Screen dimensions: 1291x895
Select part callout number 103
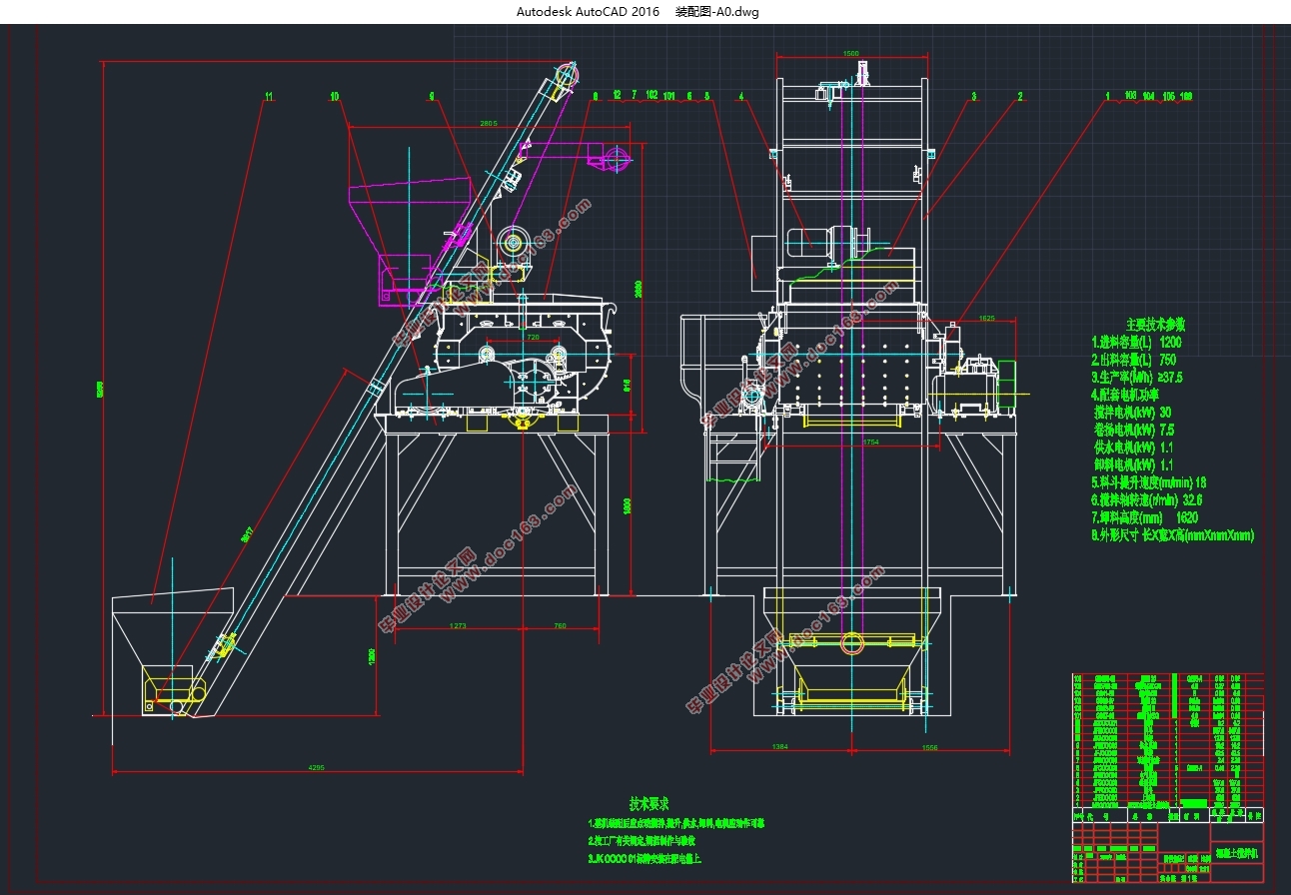[1130, 97]
